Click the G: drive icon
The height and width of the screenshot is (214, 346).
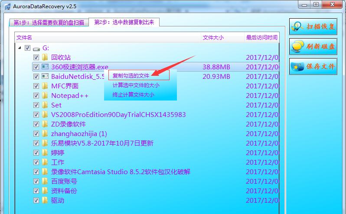[36, 48]
